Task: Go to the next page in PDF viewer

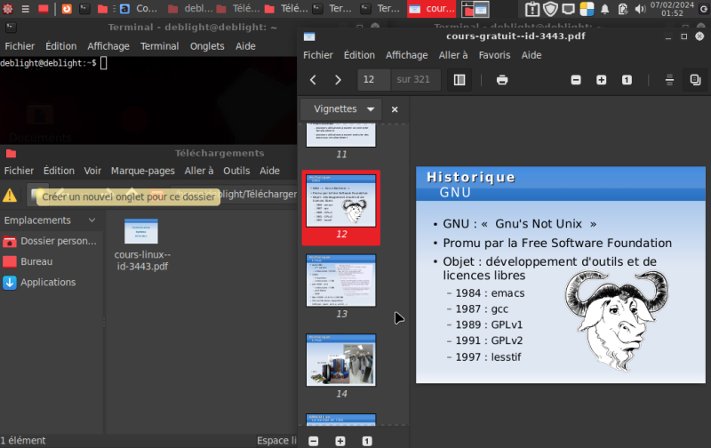Action: [x=338, y=80]
